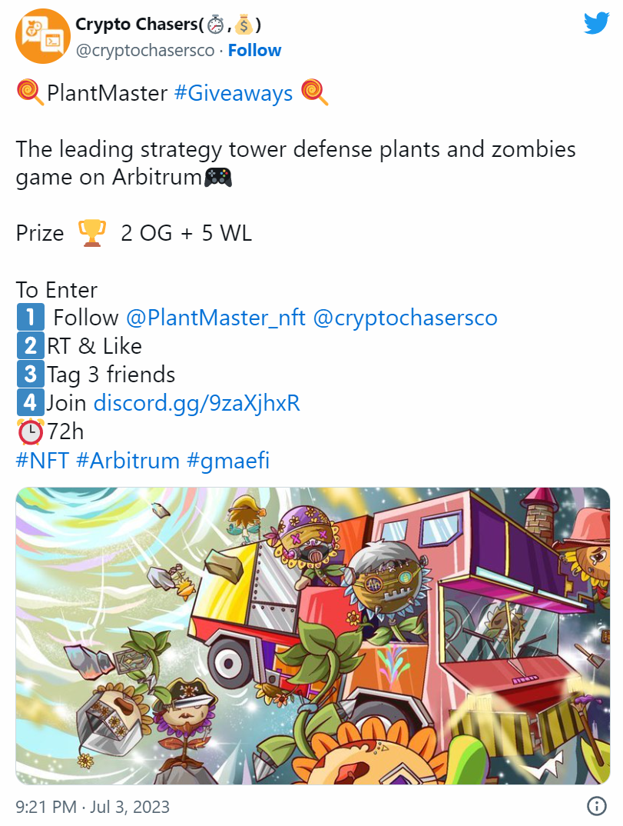This screenshot has width=623, height=826.
Task: Click the lollipop emoji before PlantMaster
Action: point(30,93)
